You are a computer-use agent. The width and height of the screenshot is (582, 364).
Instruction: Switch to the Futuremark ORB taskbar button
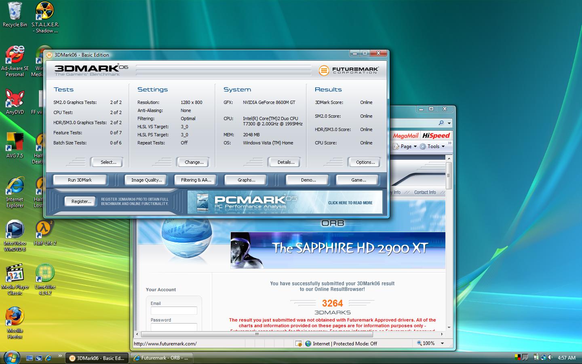(x=162, y=358)
